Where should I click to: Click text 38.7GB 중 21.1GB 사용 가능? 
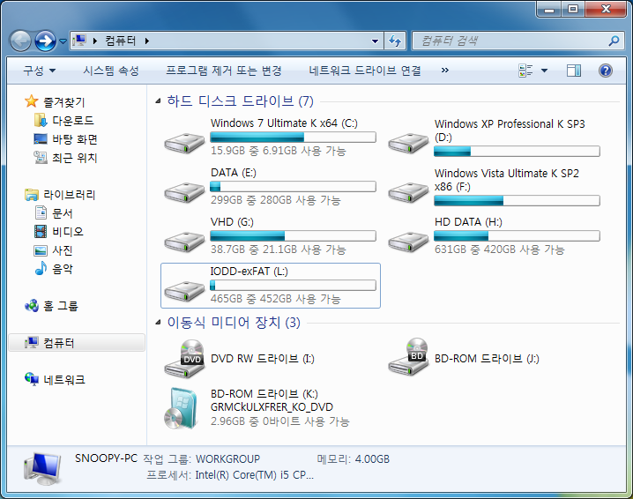tap(278, 249)
